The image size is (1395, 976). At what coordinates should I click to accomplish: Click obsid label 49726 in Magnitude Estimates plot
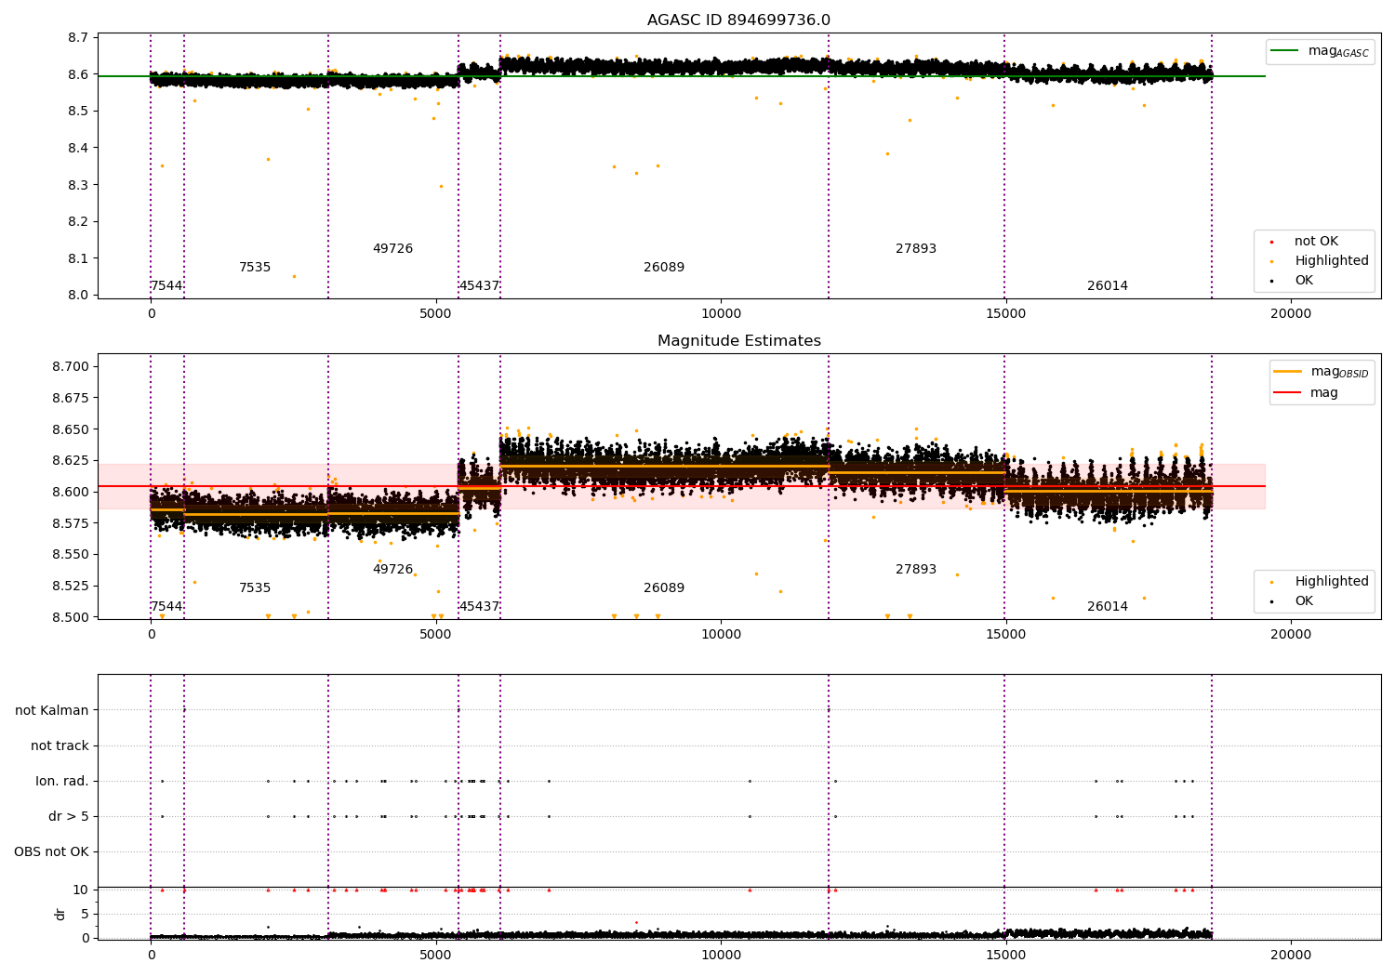pyautogui.click(x=392, y=570)
